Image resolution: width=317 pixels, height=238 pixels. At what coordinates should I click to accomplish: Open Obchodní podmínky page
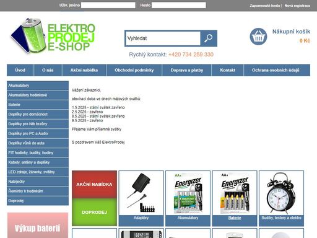pyautogui.click(x=134, y=70)
